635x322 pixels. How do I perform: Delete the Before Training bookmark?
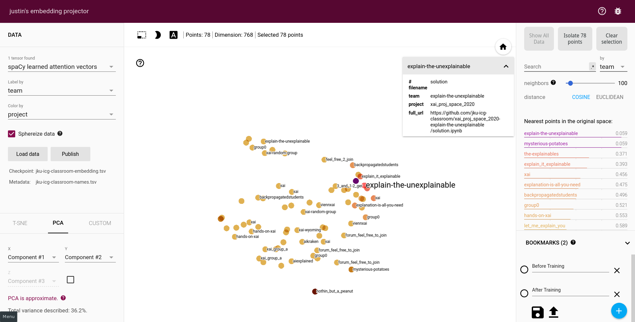coord(617,270)
